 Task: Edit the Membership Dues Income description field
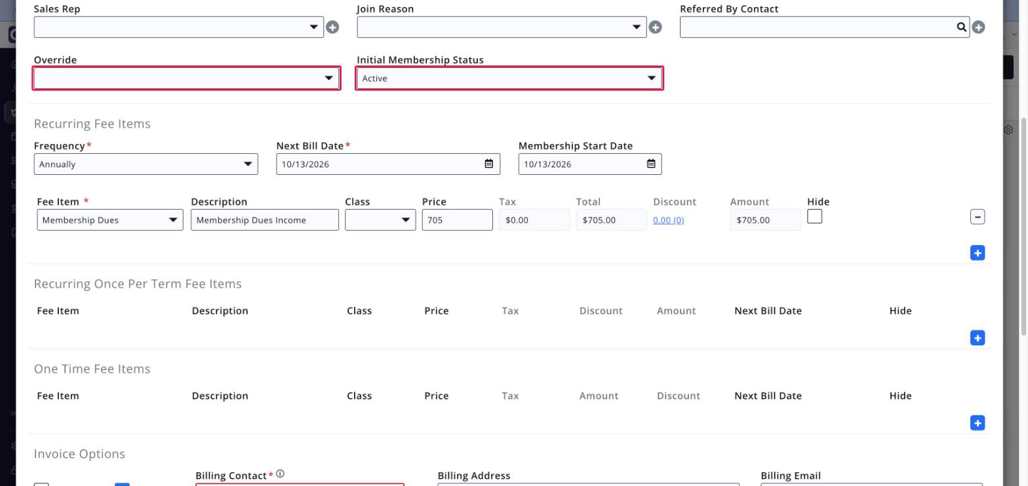(x=265, y=220)
